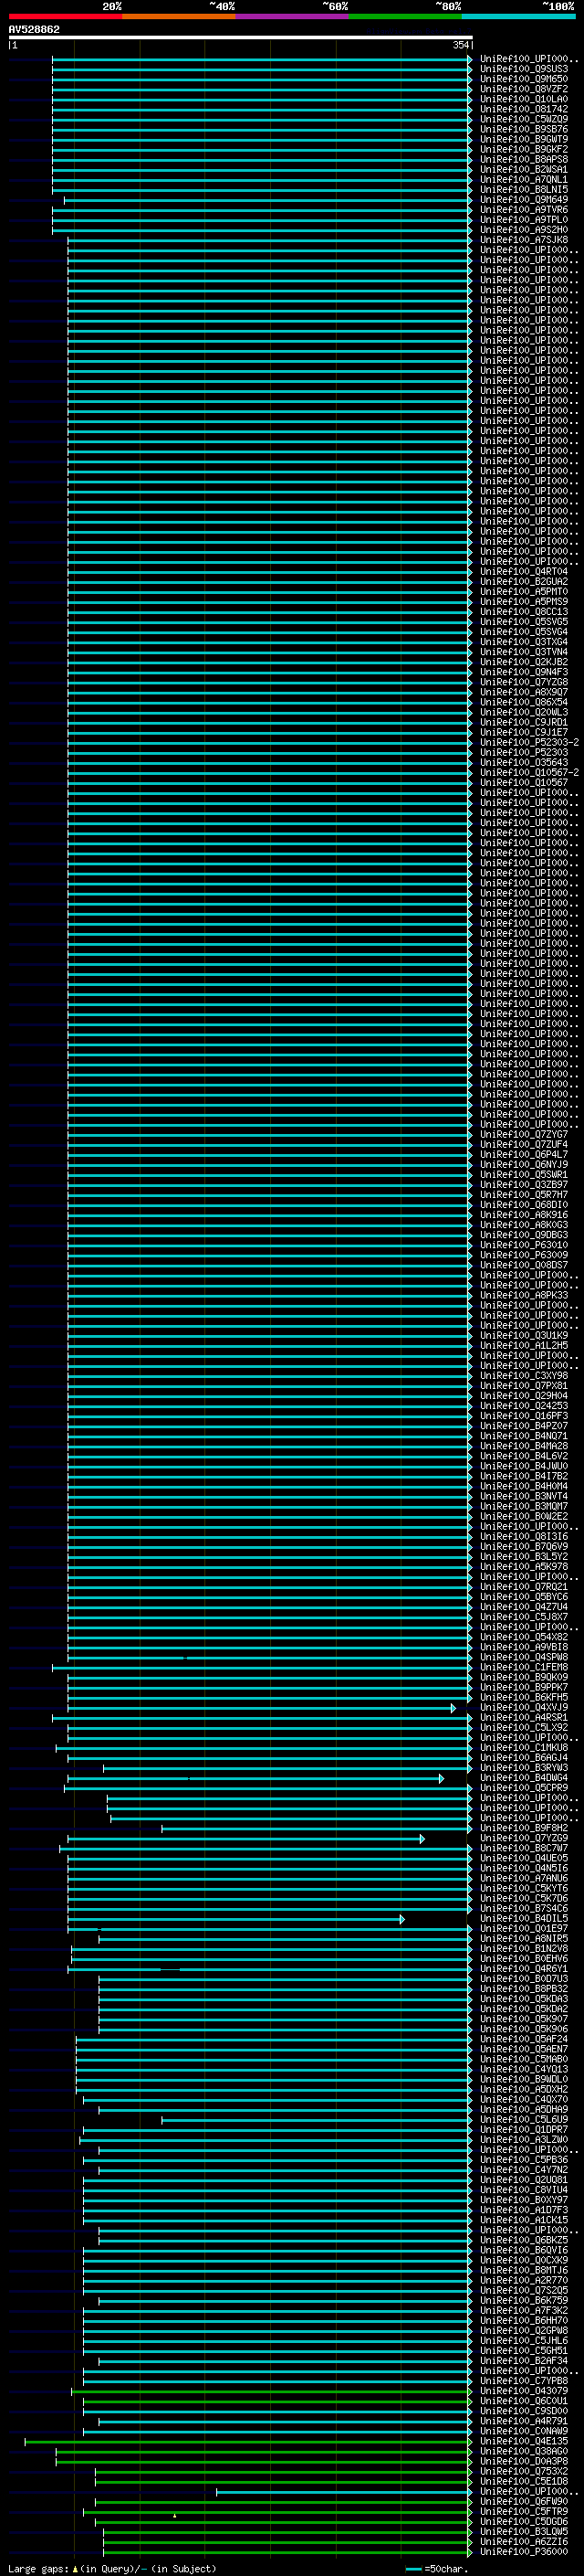Select hit label UniRef100_Q8CC13
Image resolution: width=584 pixels, height=2576 pixels.
pyautogui.click(x=524, y=611)
